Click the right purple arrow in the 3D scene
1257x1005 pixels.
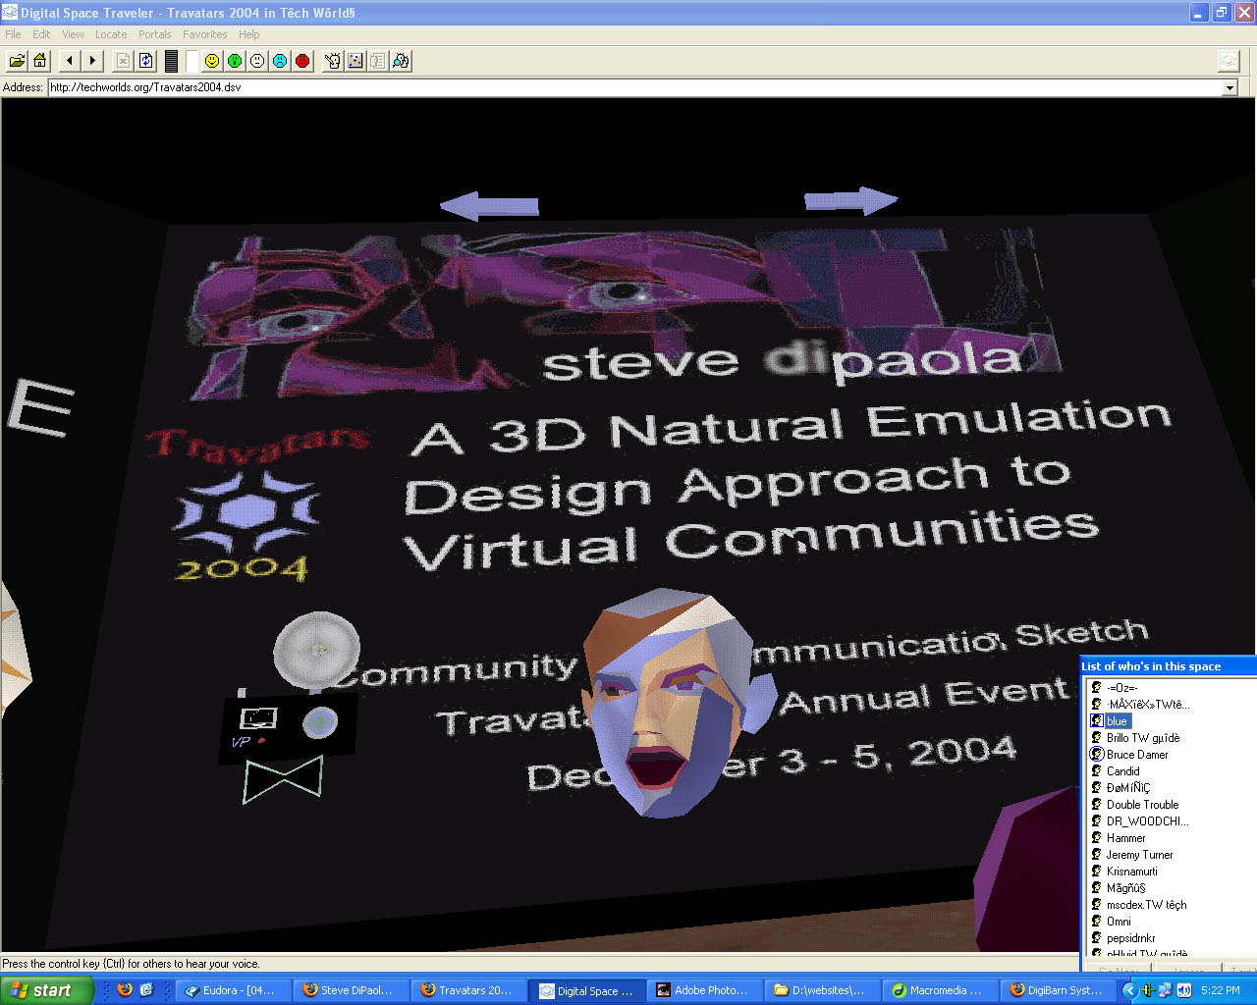850,200
